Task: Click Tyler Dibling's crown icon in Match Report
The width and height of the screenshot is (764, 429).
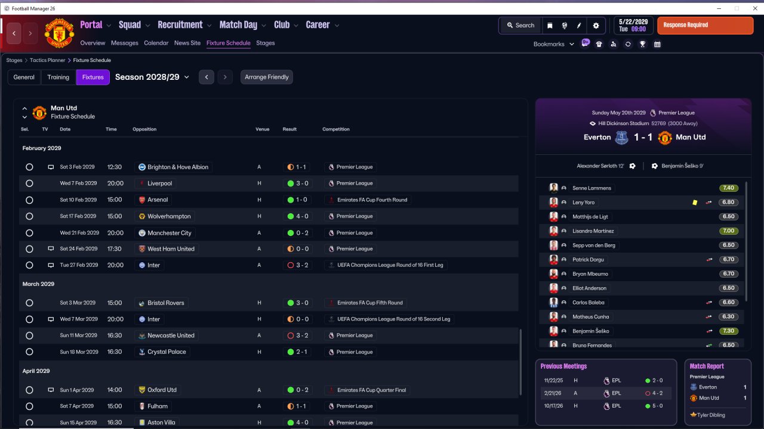Action: point(693,415)
